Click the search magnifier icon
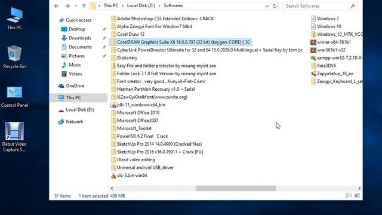The width and height of the screenshot is (382, 215). click(353, 6)
